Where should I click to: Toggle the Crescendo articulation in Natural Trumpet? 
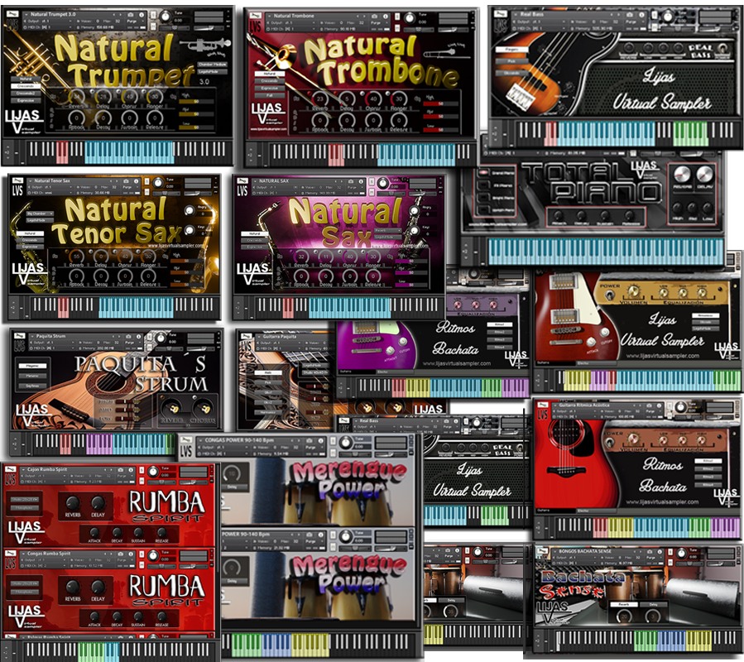pos(25,86)
